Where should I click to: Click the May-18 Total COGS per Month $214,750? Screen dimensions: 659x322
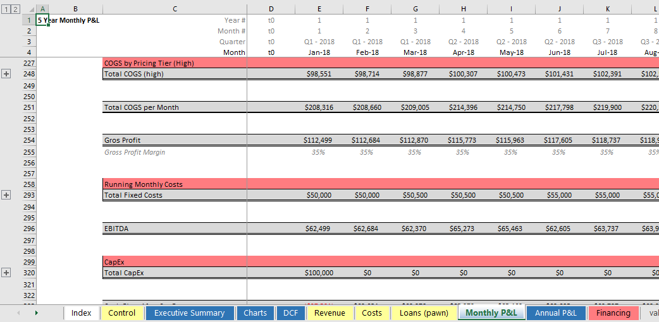[512, 107]
